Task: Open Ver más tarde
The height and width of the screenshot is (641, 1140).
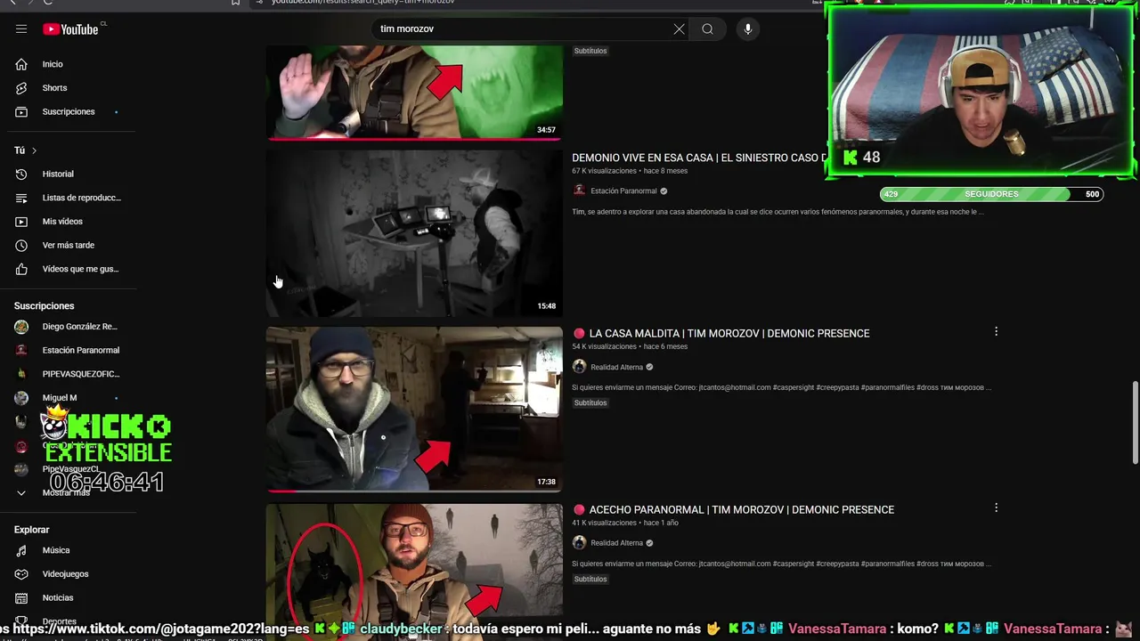Action: click(68, 245)
